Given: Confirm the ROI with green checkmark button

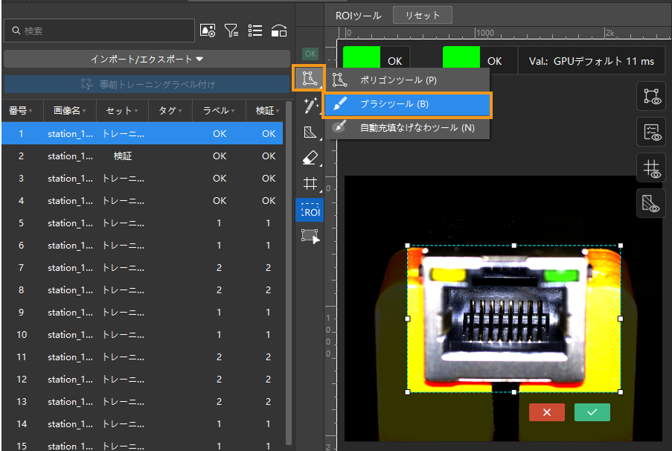Looking at the screenshot, I should coord(592,412).
